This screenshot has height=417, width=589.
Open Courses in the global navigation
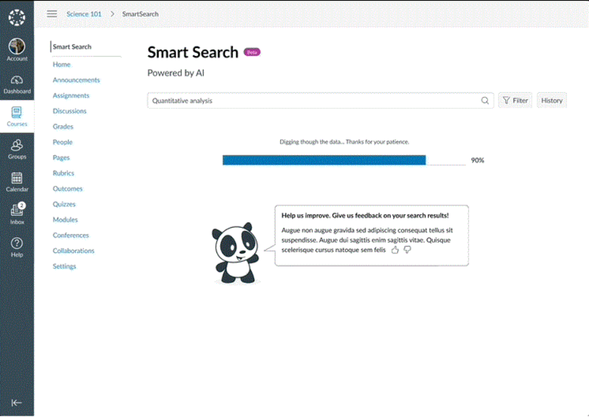click(17, 116)
